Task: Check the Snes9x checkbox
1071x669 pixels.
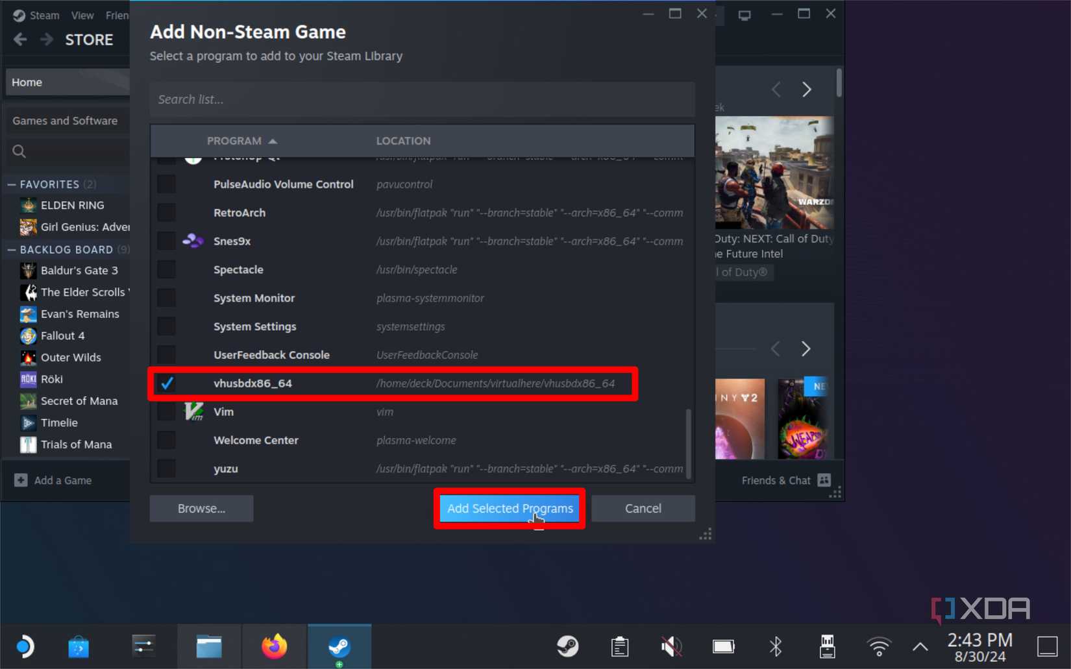Action: (166, 241)
